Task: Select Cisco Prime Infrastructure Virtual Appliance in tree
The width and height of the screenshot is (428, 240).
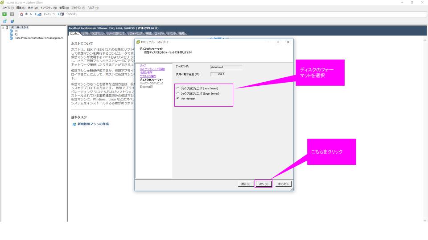Action: (x=39, y=38)
